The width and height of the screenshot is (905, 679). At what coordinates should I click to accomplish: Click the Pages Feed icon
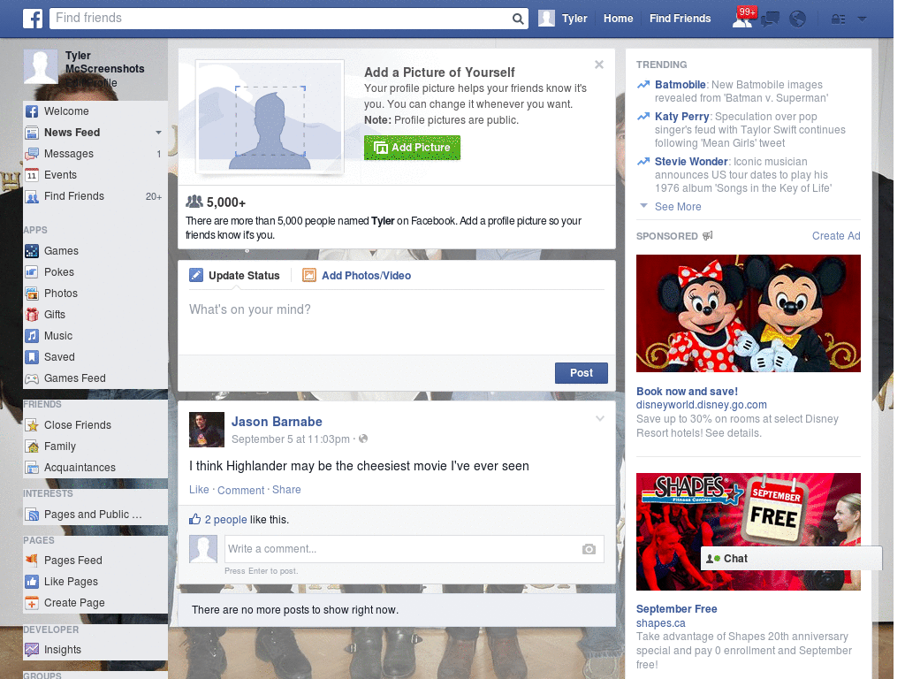[32, 560]
